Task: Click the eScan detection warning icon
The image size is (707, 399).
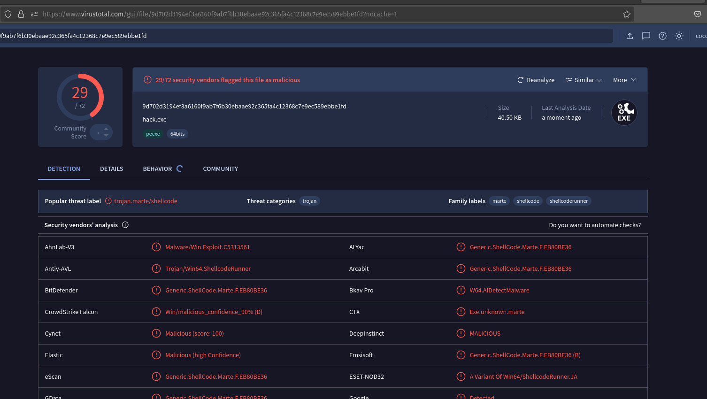Action: click(156, 376)
